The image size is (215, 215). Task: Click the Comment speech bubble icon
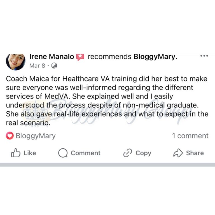(x=63, y=153)
